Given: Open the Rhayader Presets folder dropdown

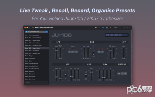Looking at the screenshot, I should point(36,32).
